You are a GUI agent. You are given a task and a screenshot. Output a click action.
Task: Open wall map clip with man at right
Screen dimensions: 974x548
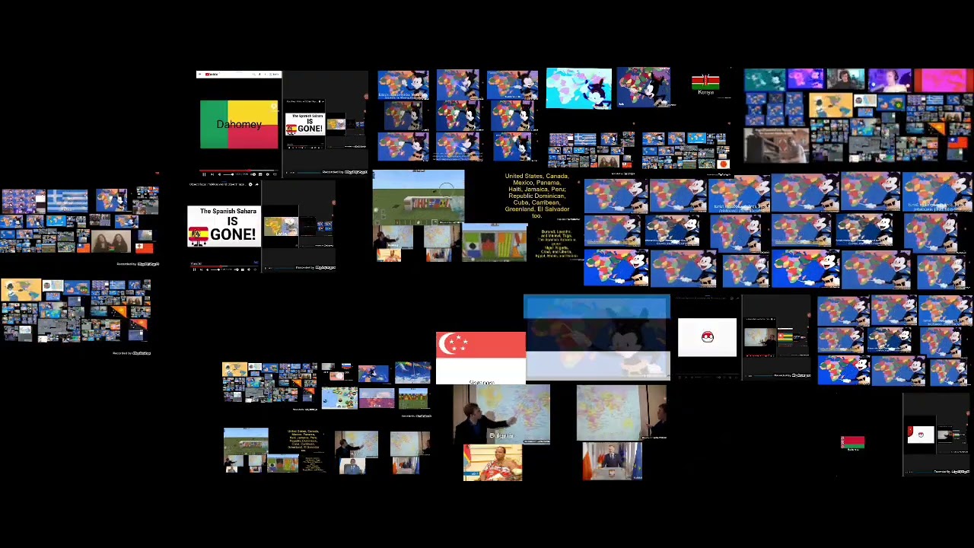coord(622,412)
